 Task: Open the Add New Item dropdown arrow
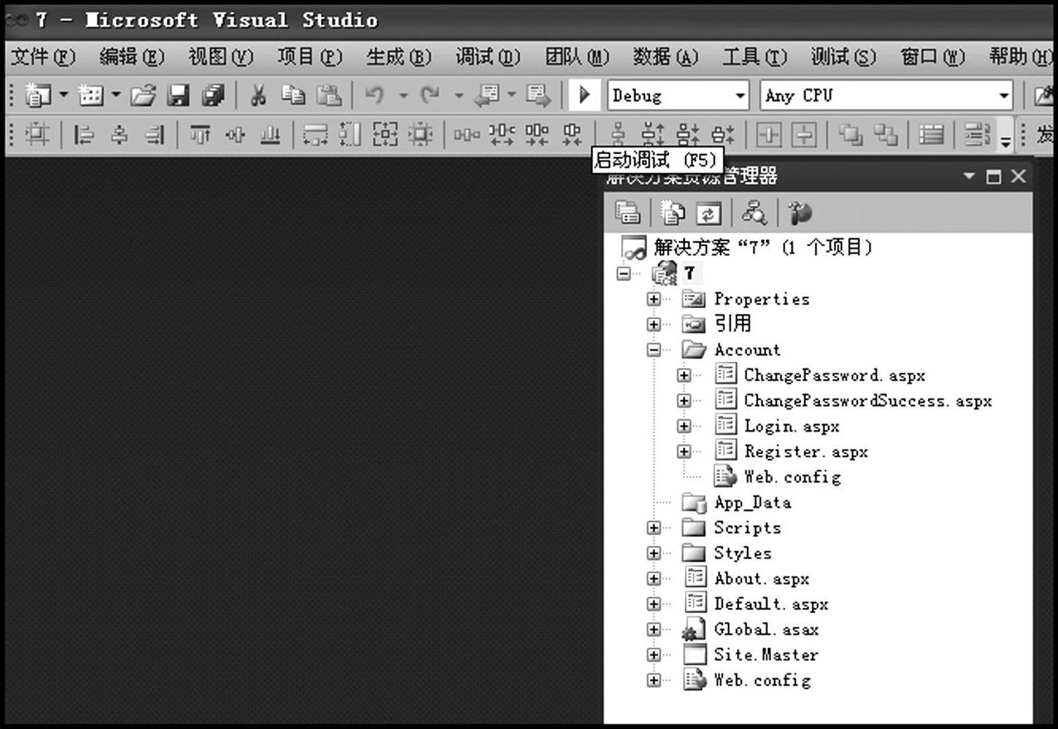(115, 96)
